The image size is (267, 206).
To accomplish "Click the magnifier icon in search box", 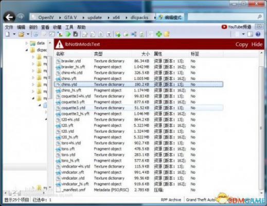I will click(260, 17).
